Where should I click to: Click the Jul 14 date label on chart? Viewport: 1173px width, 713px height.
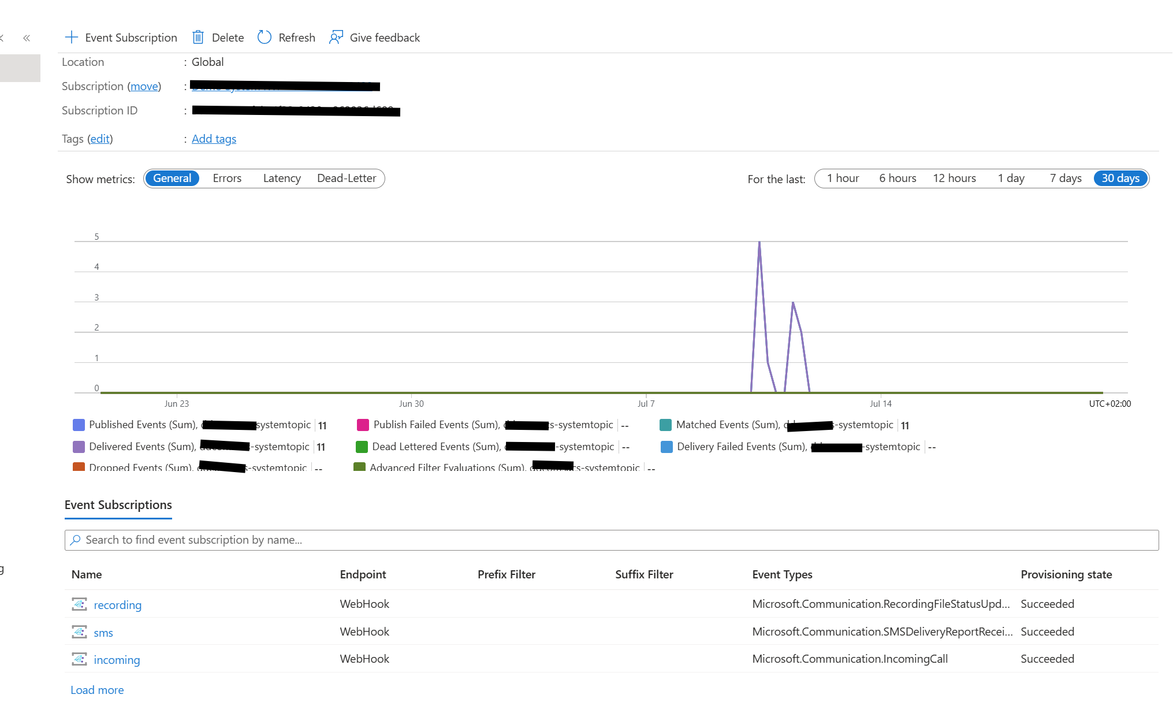pyautogui.click(x=880, y=404)
